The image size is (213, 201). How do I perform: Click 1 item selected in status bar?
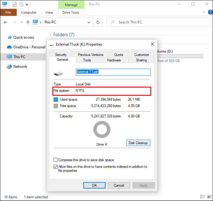coord(36,197)
